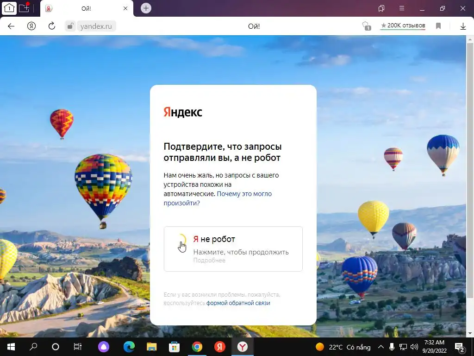This screenshot has width=474, height=356.
Task: Open the red Я Yandex taskbar icon
Action: (x=220, y=347)
